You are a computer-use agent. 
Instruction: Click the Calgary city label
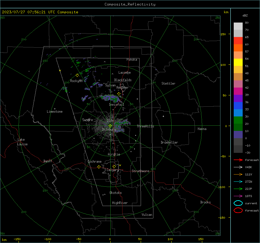point(113,170)
